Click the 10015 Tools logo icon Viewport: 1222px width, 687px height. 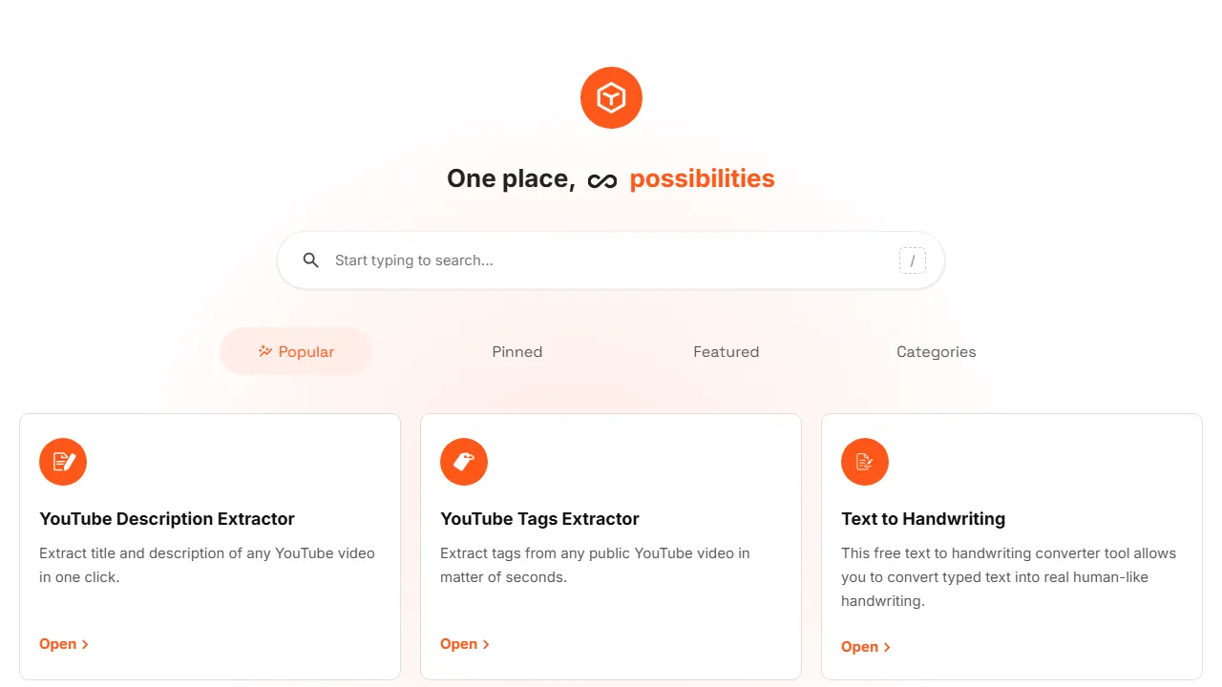pos(611,96)
